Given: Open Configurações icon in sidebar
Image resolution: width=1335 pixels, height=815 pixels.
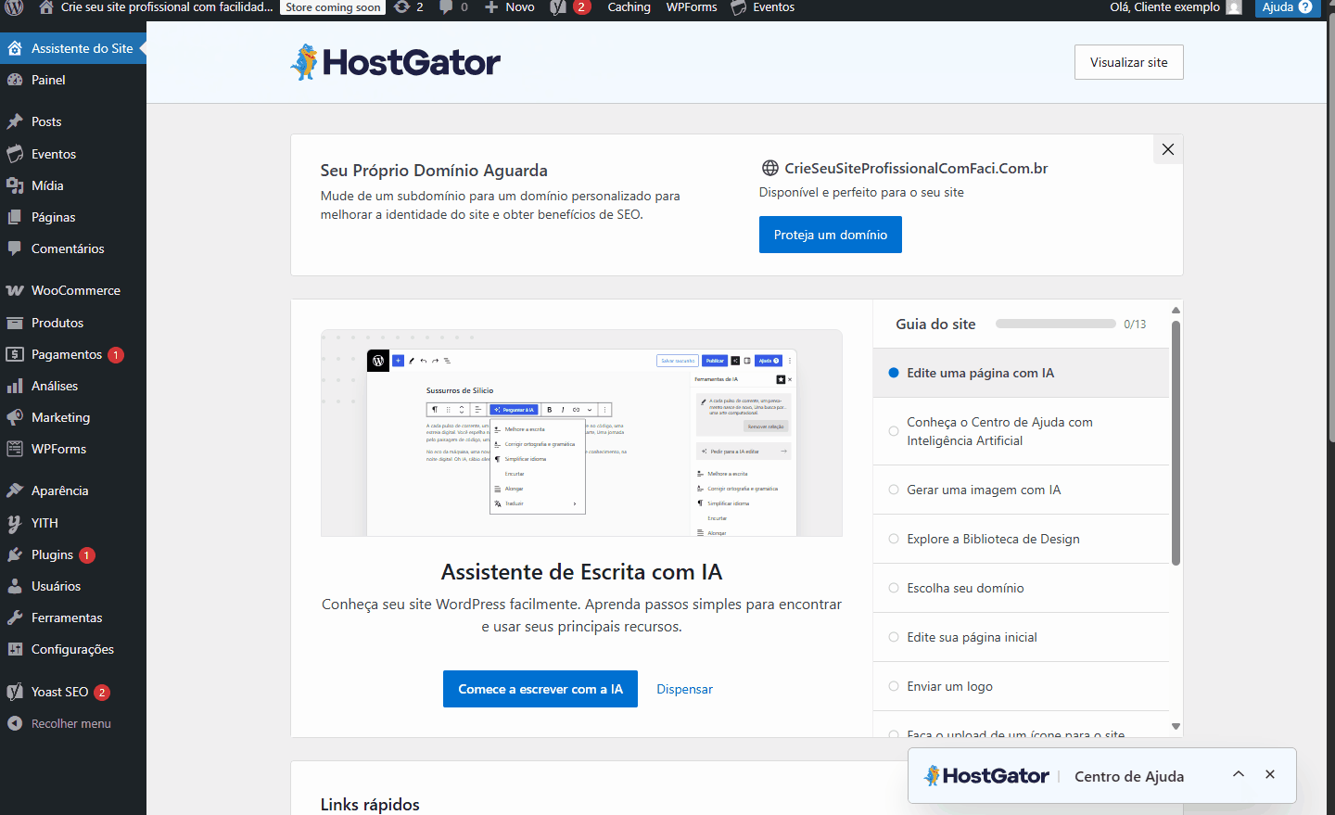Looking at the screenshot, I should [x=15, y=649].
